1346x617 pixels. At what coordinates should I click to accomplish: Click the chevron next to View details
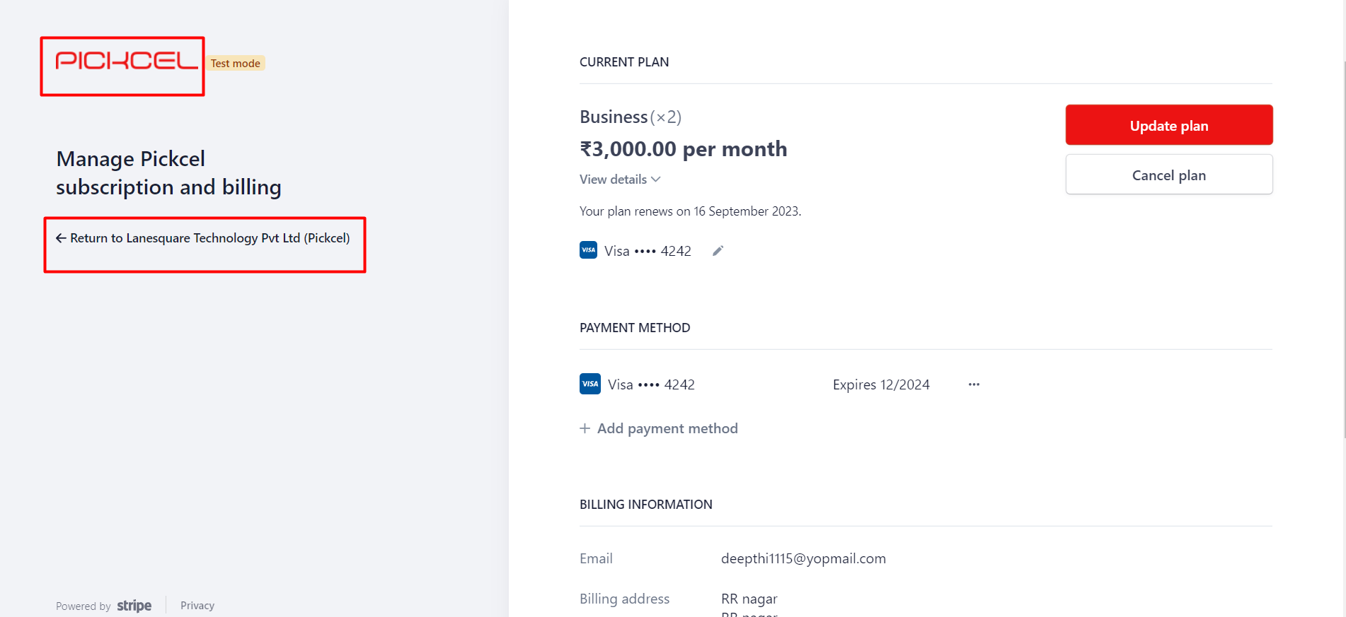pyautogui.click(x=656, y=180)
